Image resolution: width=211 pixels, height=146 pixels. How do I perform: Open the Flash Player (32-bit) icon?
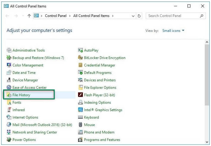tap(80, 95)
